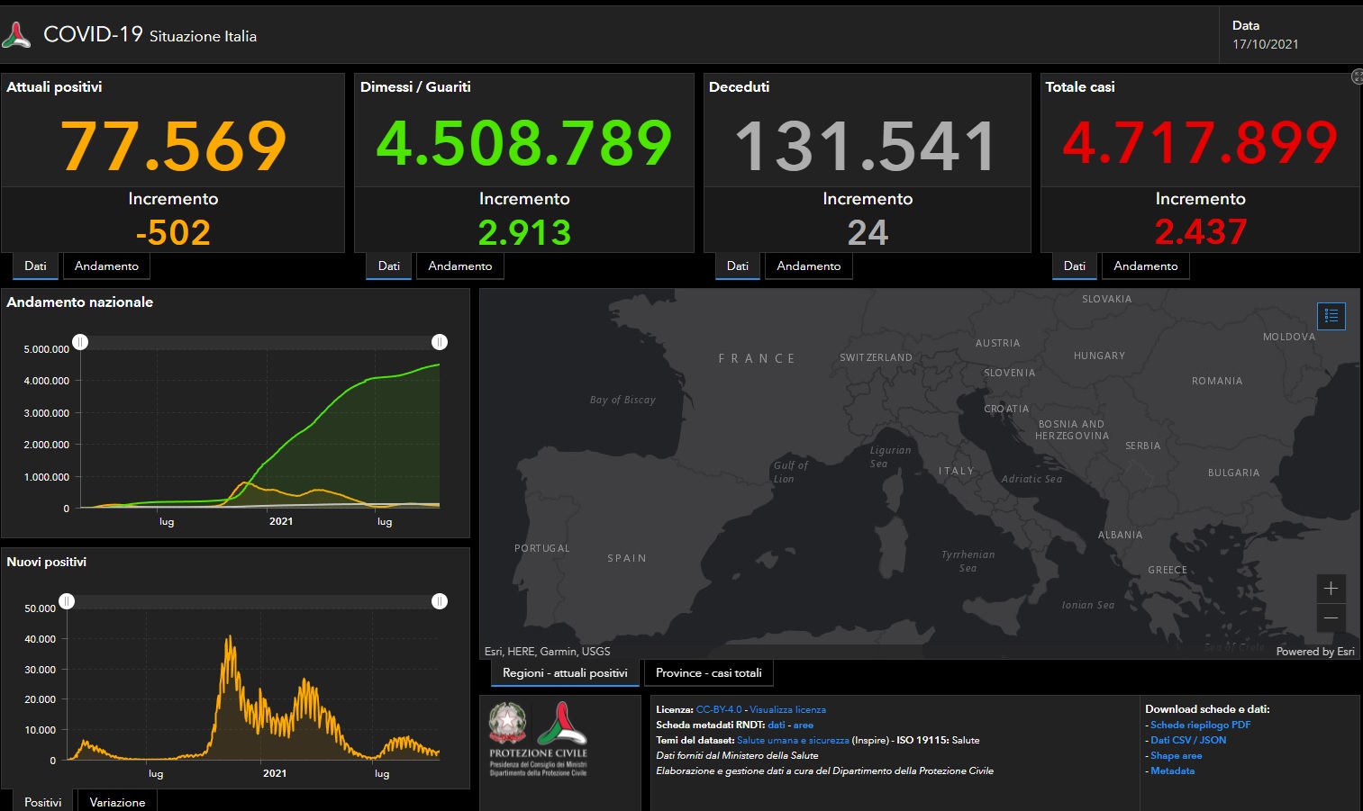Viewport: 1363px width, 811px height.
Task: Zoom out on the map
Action: tap(1331, 618)
